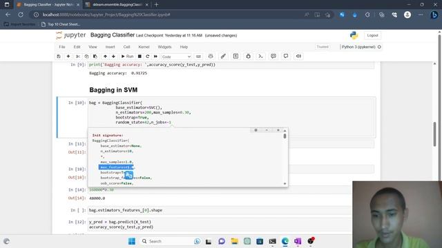Open the Edge profile avatar
The height and width of the screenshot is (248, 442).
point(407,14)
